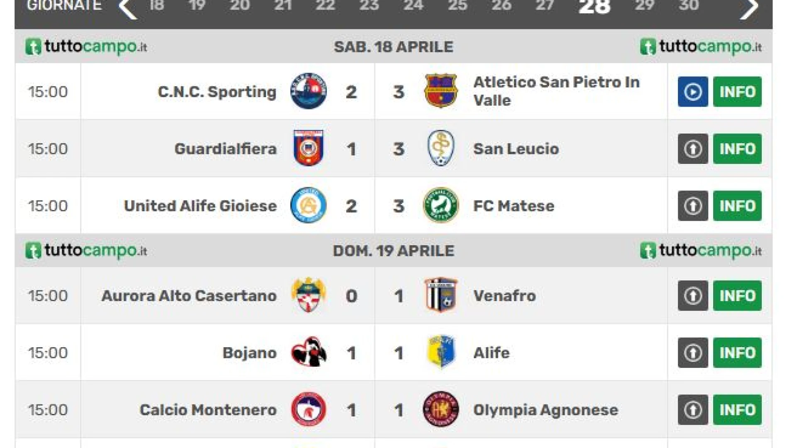Click upload icon for Bojano vs Alife
This screenshot has width=797, height=448.
coord(692,353)
